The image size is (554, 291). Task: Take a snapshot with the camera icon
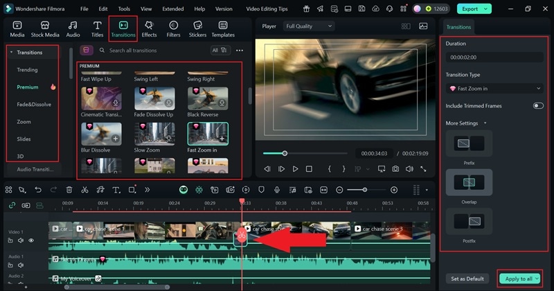pos(395,169)
